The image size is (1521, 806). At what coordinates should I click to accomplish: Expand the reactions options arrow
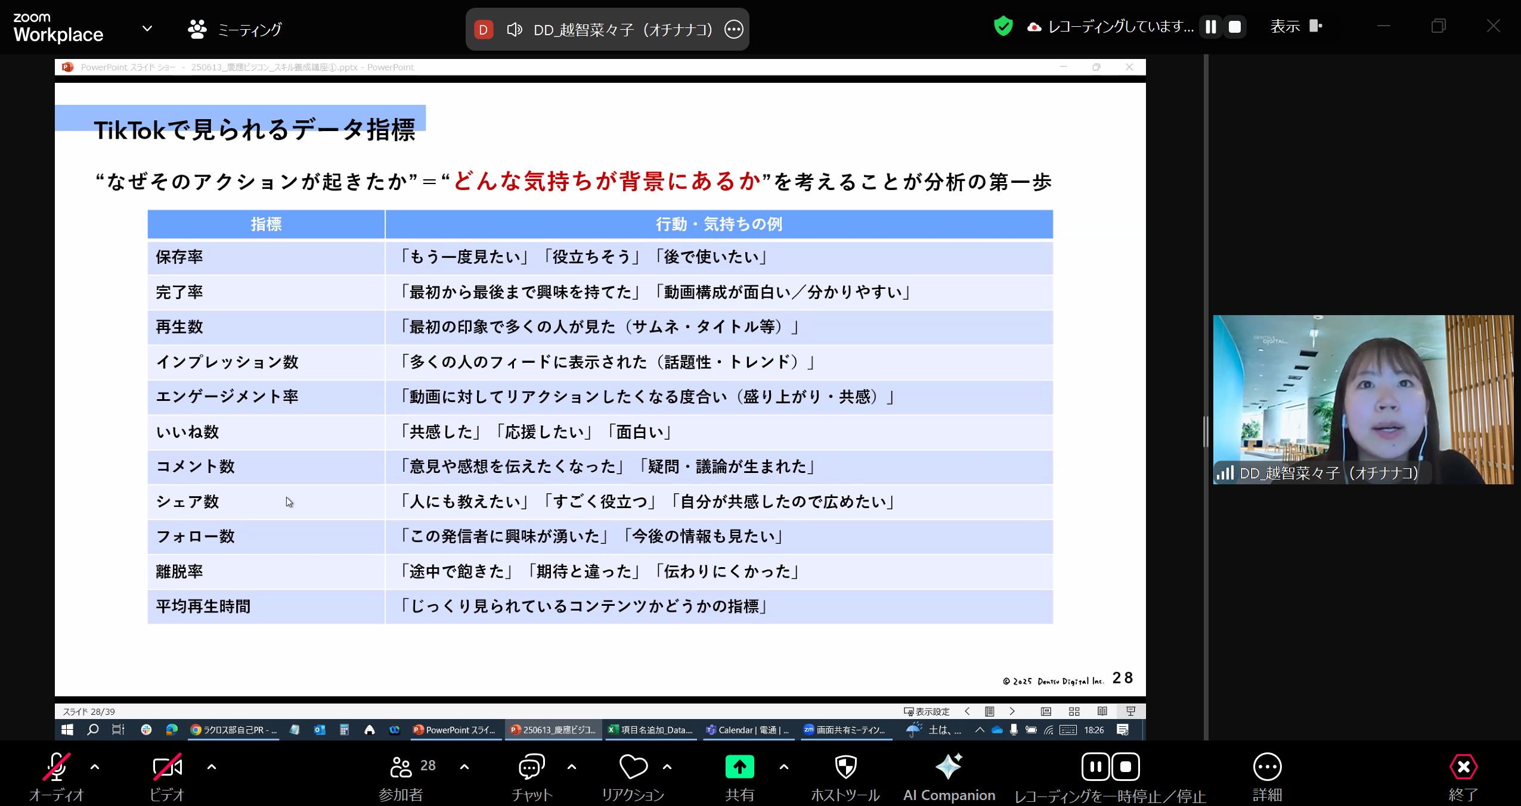coord(667,767)
